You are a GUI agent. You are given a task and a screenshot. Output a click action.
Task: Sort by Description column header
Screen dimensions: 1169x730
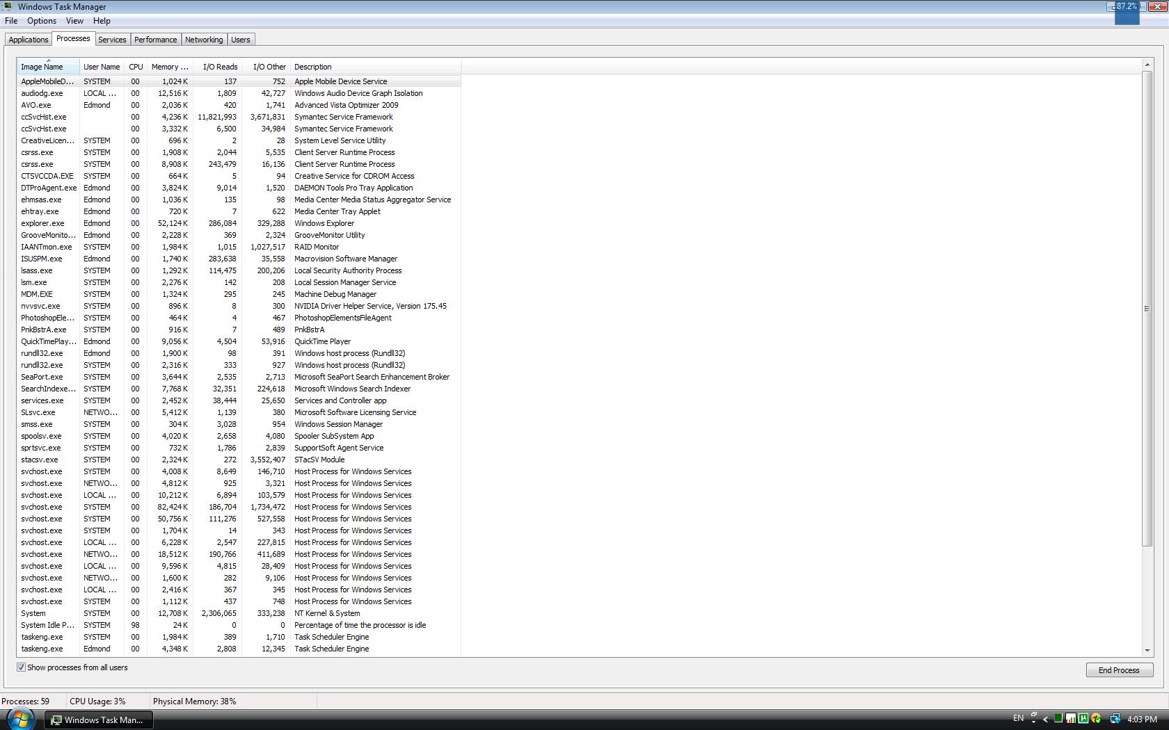375,67
